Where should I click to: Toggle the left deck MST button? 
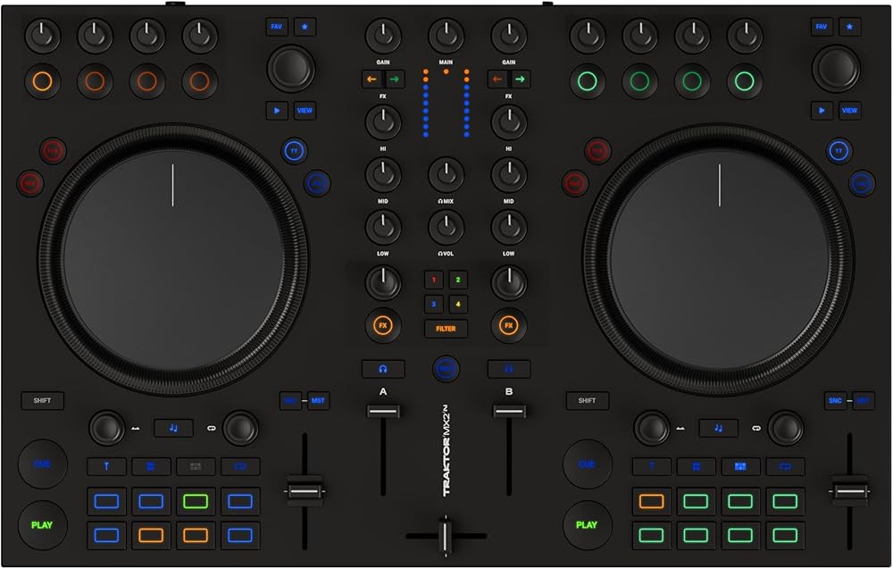(318, 401)
